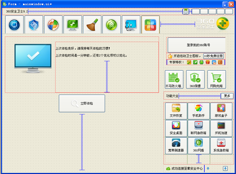236x174 pixels.
Task: Launch 宽带测速器 bandwidth tester tool
Action: tap(176, 146)
